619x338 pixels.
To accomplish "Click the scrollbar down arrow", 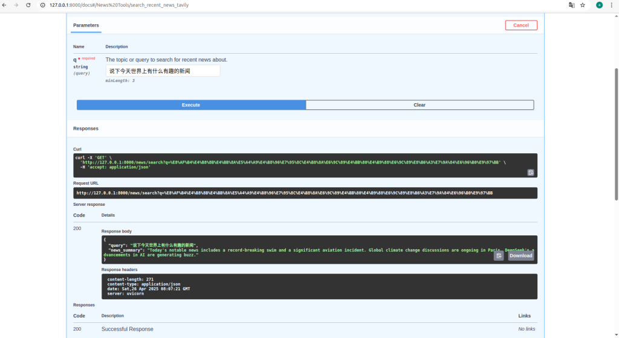I will pyautogui.click(x=616, y=335).
